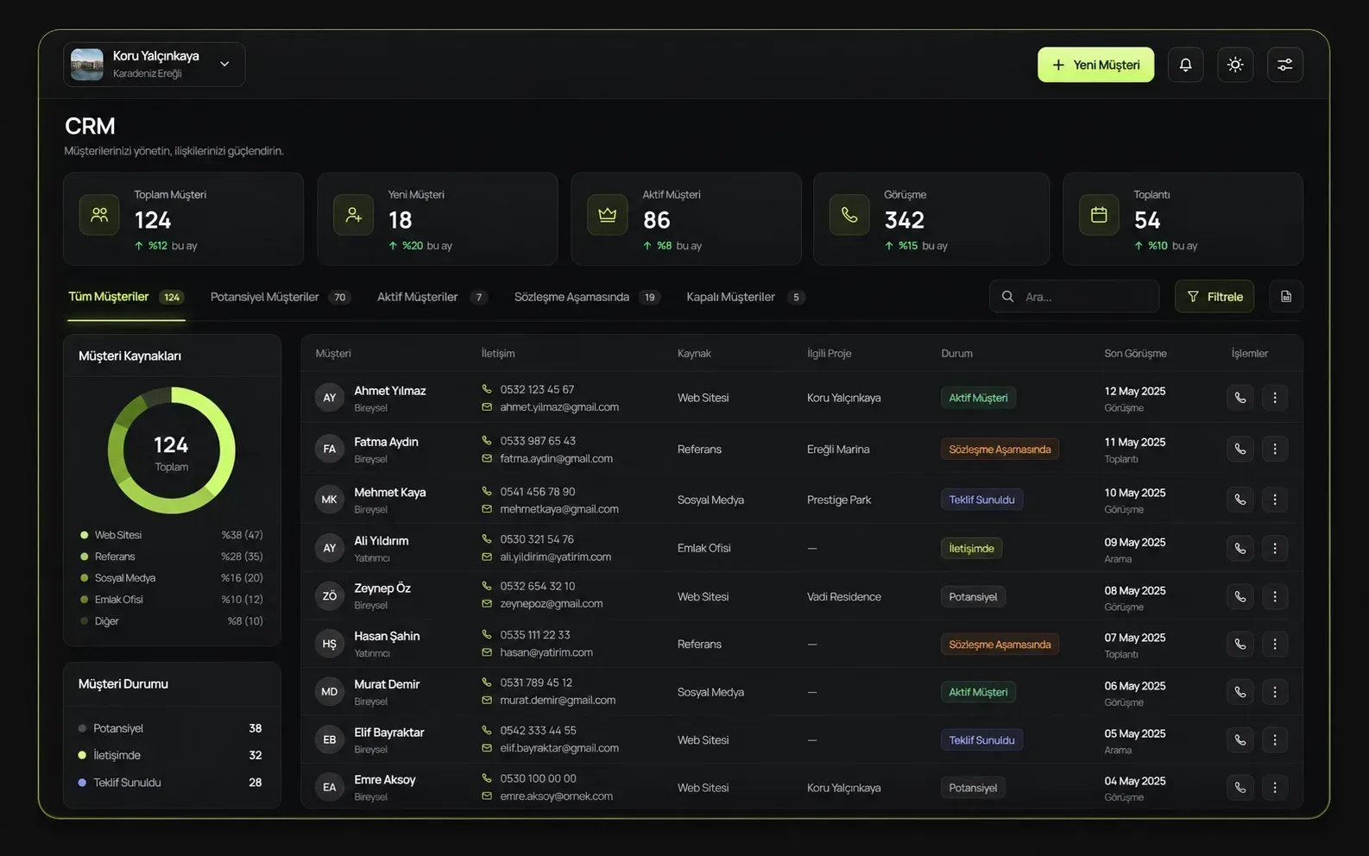Image resolution: width=1369 pixels, height=856 pixels.
Task: Click the export document icon beside Filtrele
Action: pyautogui.click(x=1286, y=297)
